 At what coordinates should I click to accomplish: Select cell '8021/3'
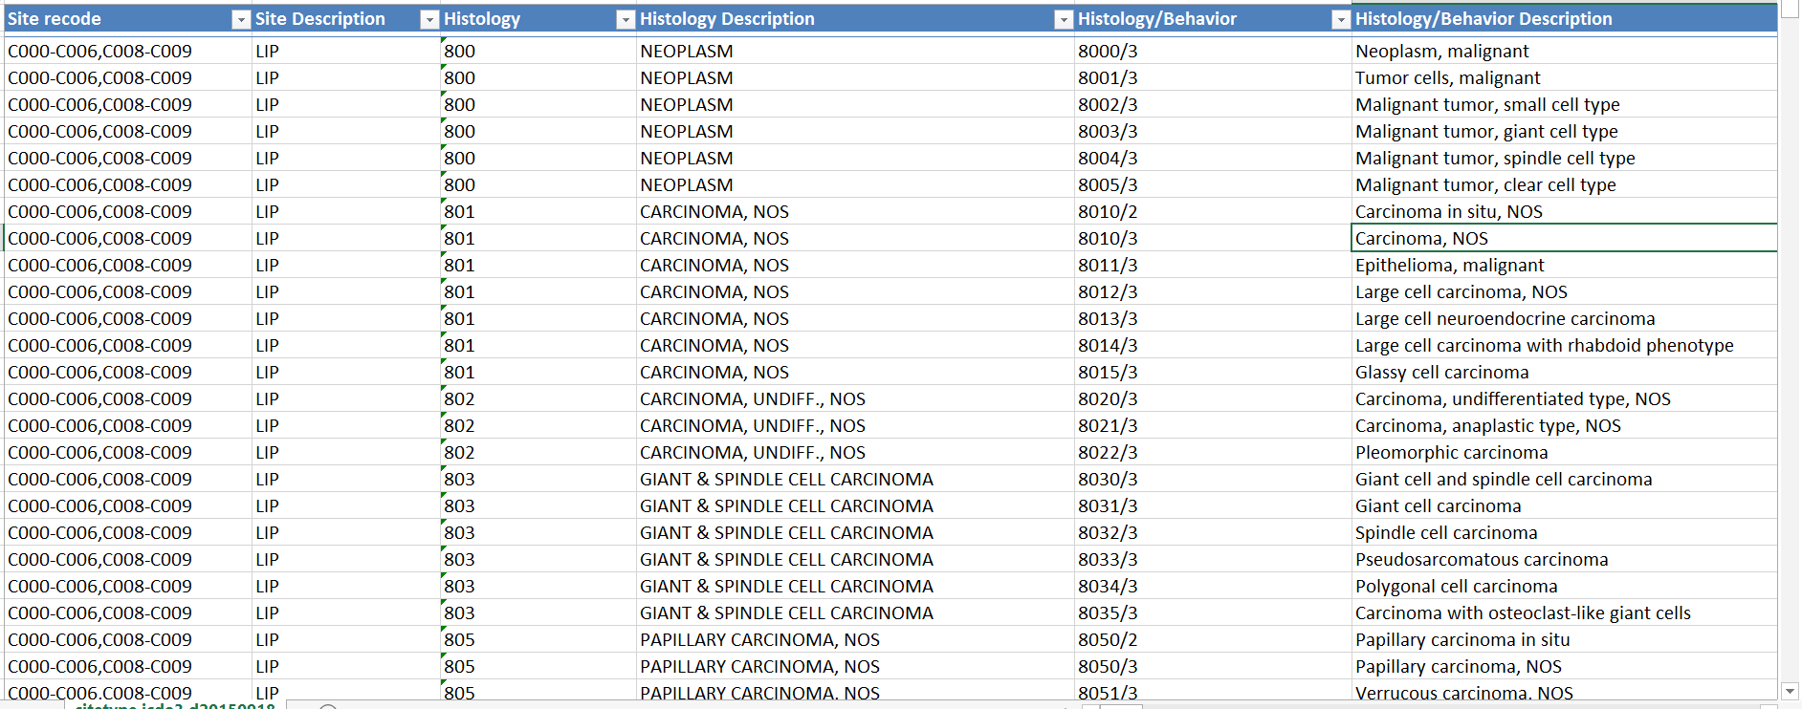[x=1213, y=425]
